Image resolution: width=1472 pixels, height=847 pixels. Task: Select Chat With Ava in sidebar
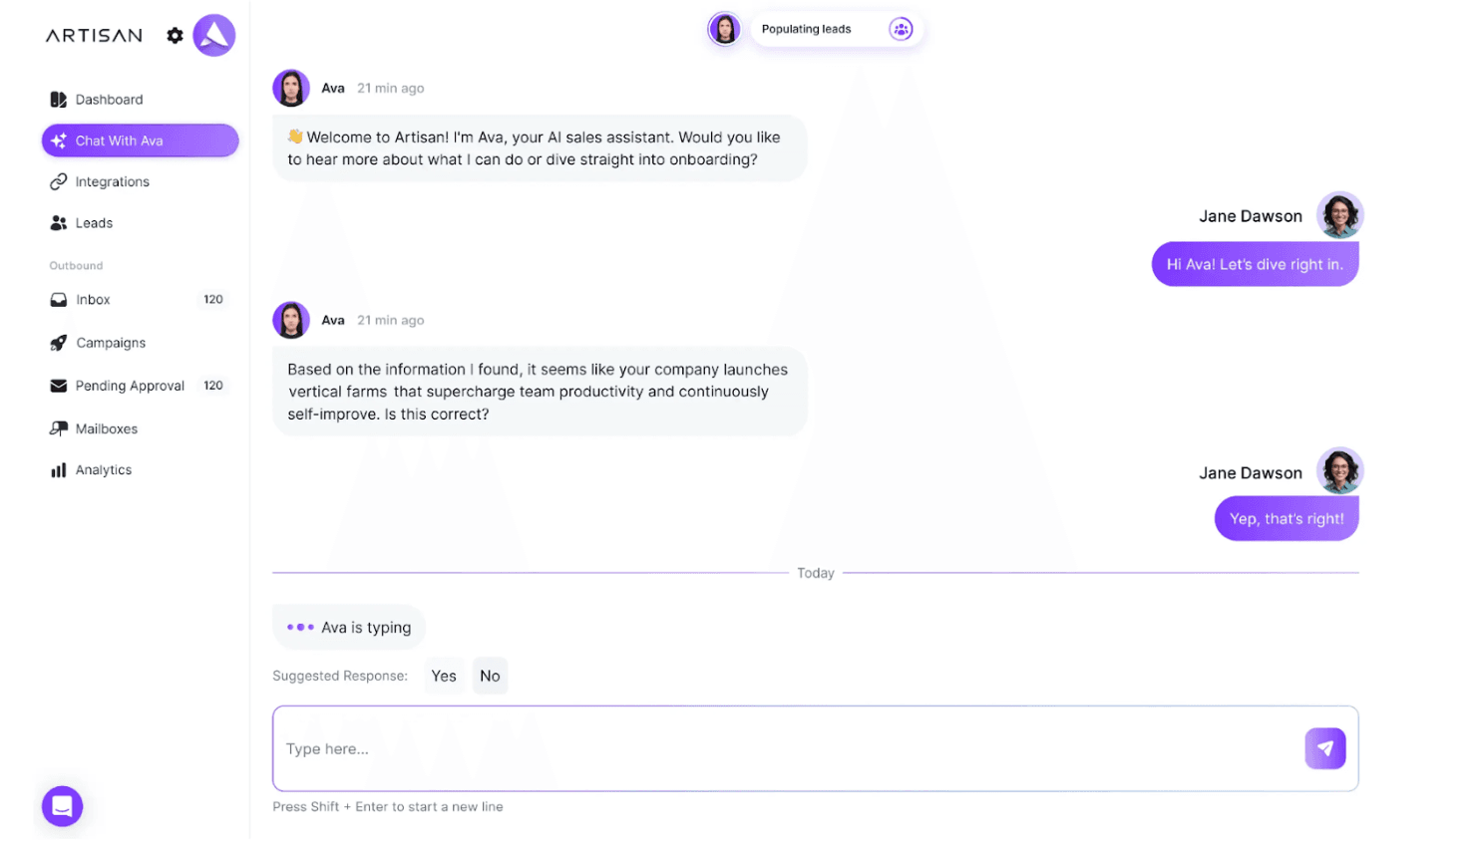[140, 141]
